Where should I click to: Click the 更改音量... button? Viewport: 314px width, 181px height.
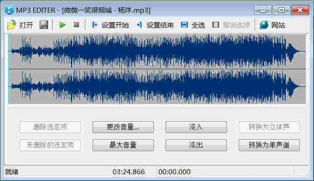coord(123,127)
